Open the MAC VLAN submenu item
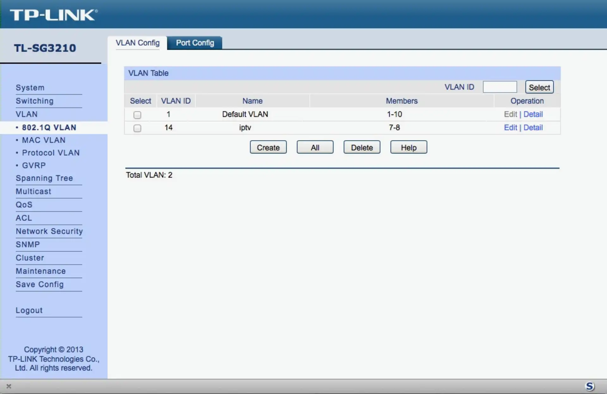Viewport: 607px width, 394px height. pos(44,140)
